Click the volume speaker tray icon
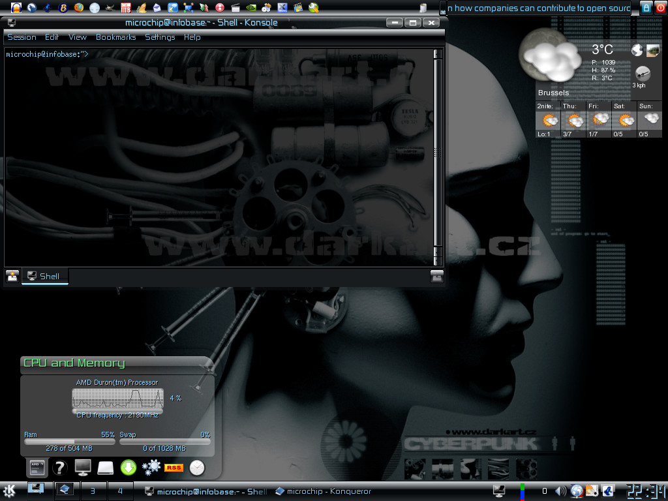 point(561,491)
